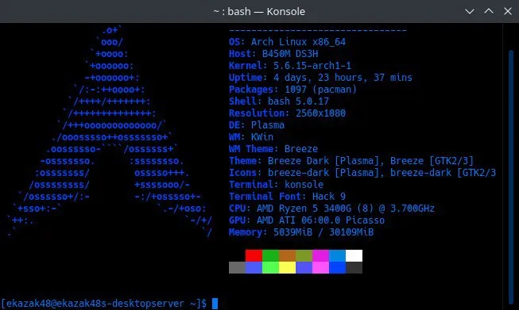Click the 'Packages: 1097 (pacman)' line
The height and width of the screenshot is (310, 519).
pos(292,90)
